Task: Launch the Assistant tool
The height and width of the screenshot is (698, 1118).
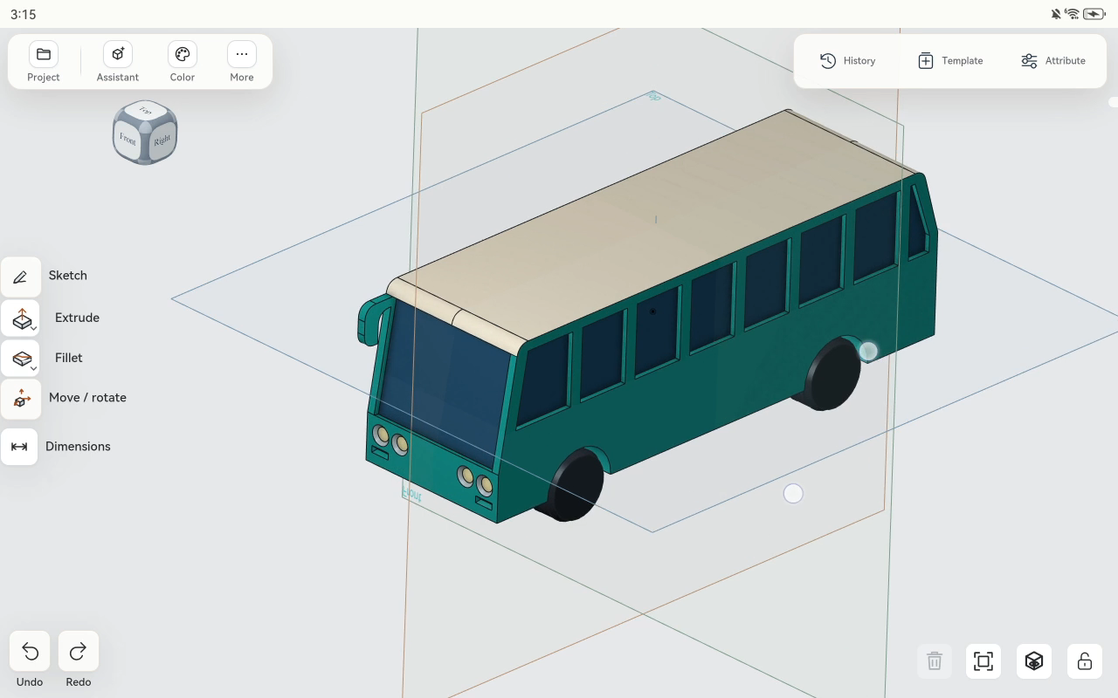Action: (x=117, y=61)
